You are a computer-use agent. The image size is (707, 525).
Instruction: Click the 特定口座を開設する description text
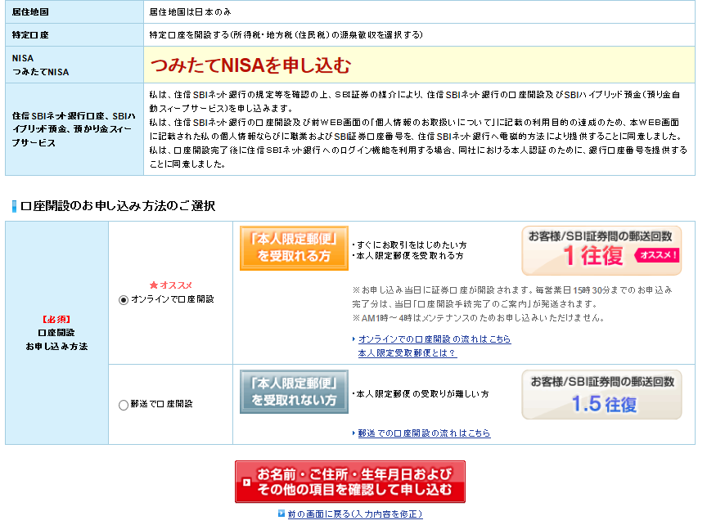pos(286,34)
